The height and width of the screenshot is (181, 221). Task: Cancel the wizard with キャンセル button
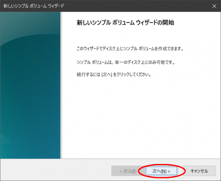tap(199, 171)
